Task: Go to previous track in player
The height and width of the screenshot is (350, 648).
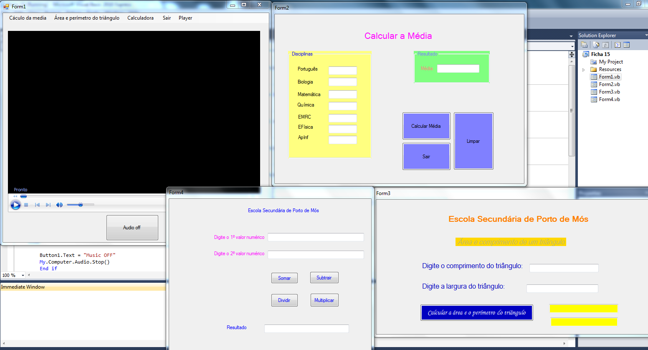Action: click(x=37, y=205)
